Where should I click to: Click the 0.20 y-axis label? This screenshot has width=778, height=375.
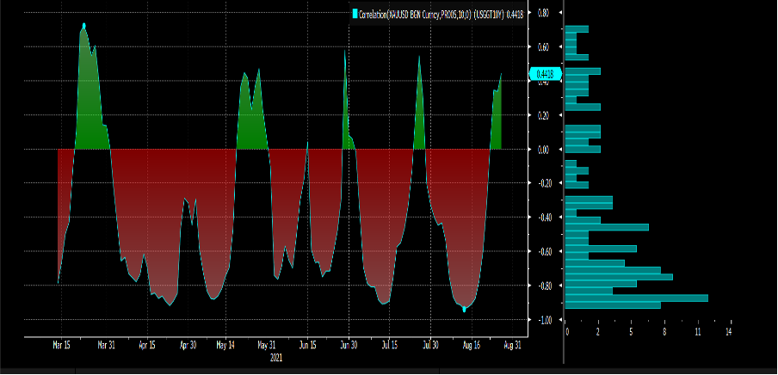(542, 115)
